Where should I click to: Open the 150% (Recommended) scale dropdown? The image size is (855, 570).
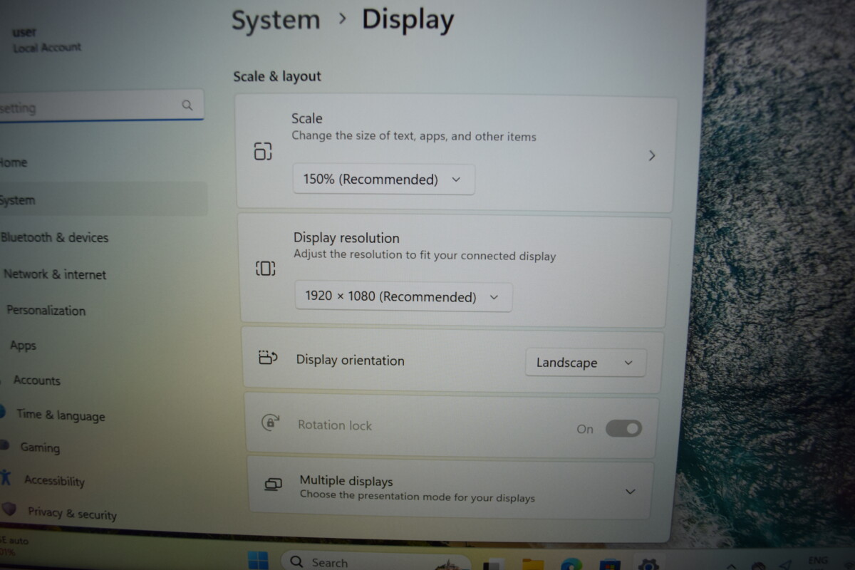[383, 180]
